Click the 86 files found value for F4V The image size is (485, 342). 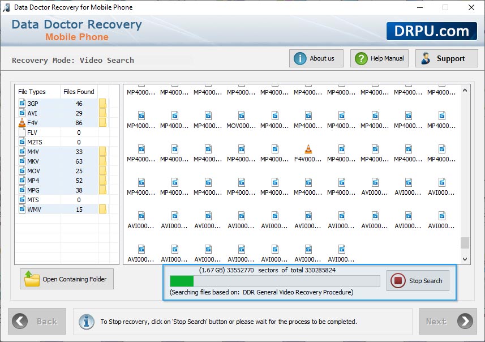coord(79,123)
